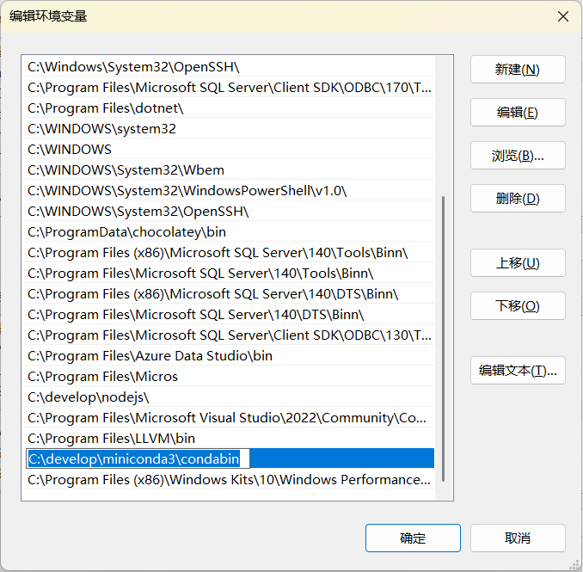The width and height of the screenshot is (583, 572).
Task: Move the entry up with 上移(U)
Action: (518, 263)
